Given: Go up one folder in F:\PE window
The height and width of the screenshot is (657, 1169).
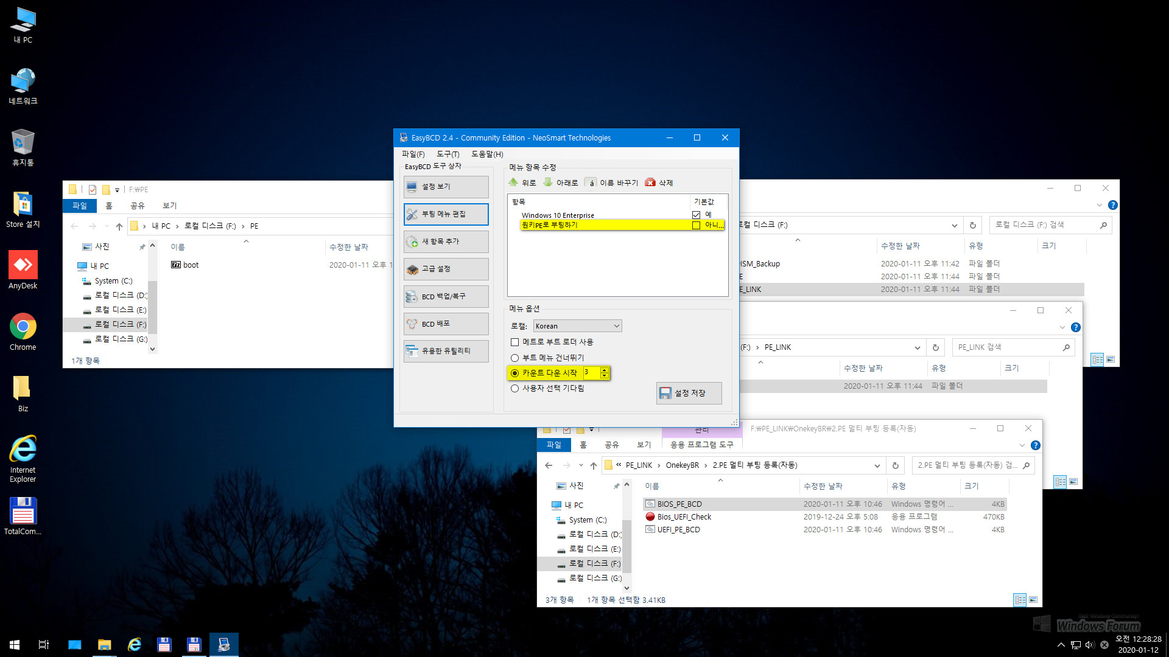Looking at the screenshot, I should point(119,226).
